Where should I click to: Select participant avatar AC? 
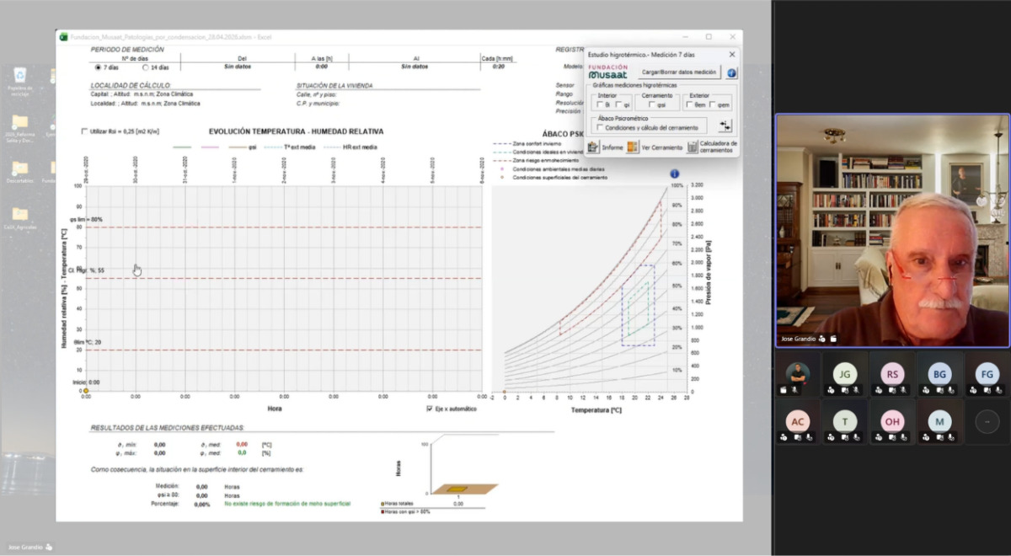pos(798,420)
